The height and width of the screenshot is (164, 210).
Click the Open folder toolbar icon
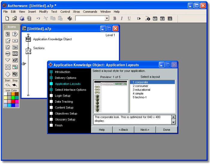click(15, 19)
